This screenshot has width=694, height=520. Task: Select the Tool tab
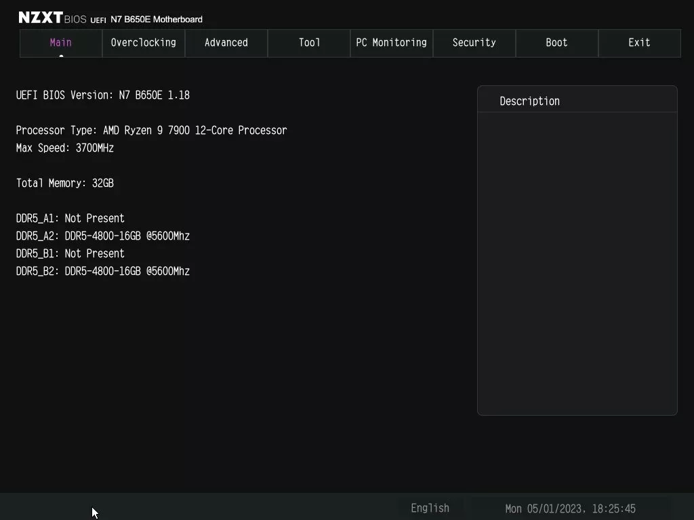tap(308, 43)
